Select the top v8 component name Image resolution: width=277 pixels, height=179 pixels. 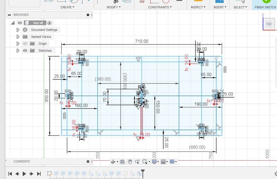(x=38, y=23)
